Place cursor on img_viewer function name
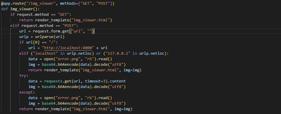Image resolution: width=281 pixels, height=114 pixels. pyautogui.click(x=21, y=9)
